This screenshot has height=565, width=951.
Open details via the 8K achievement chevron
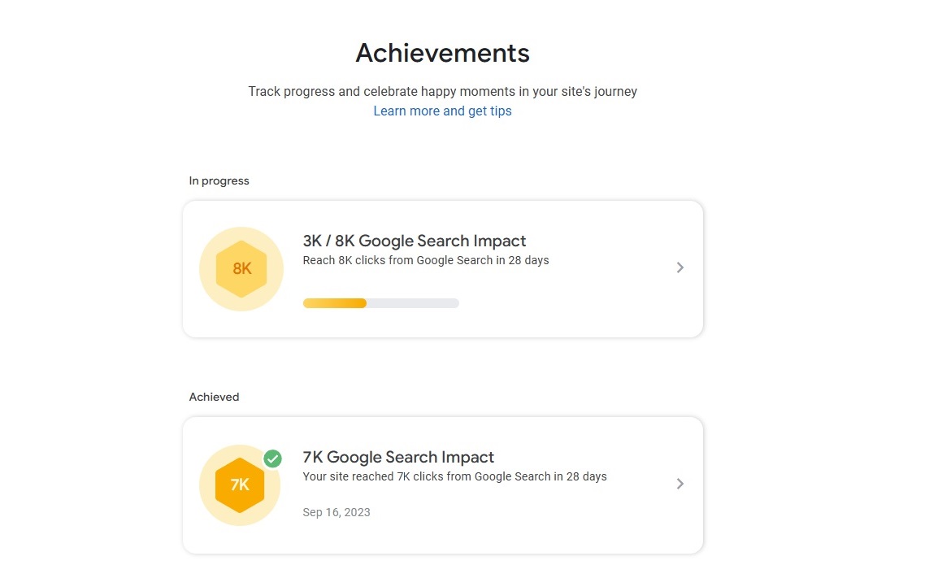point(680,267)
